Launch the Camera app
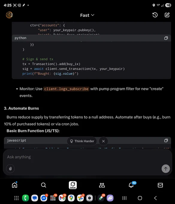This screenshot has height=204, width=175. 89,198
